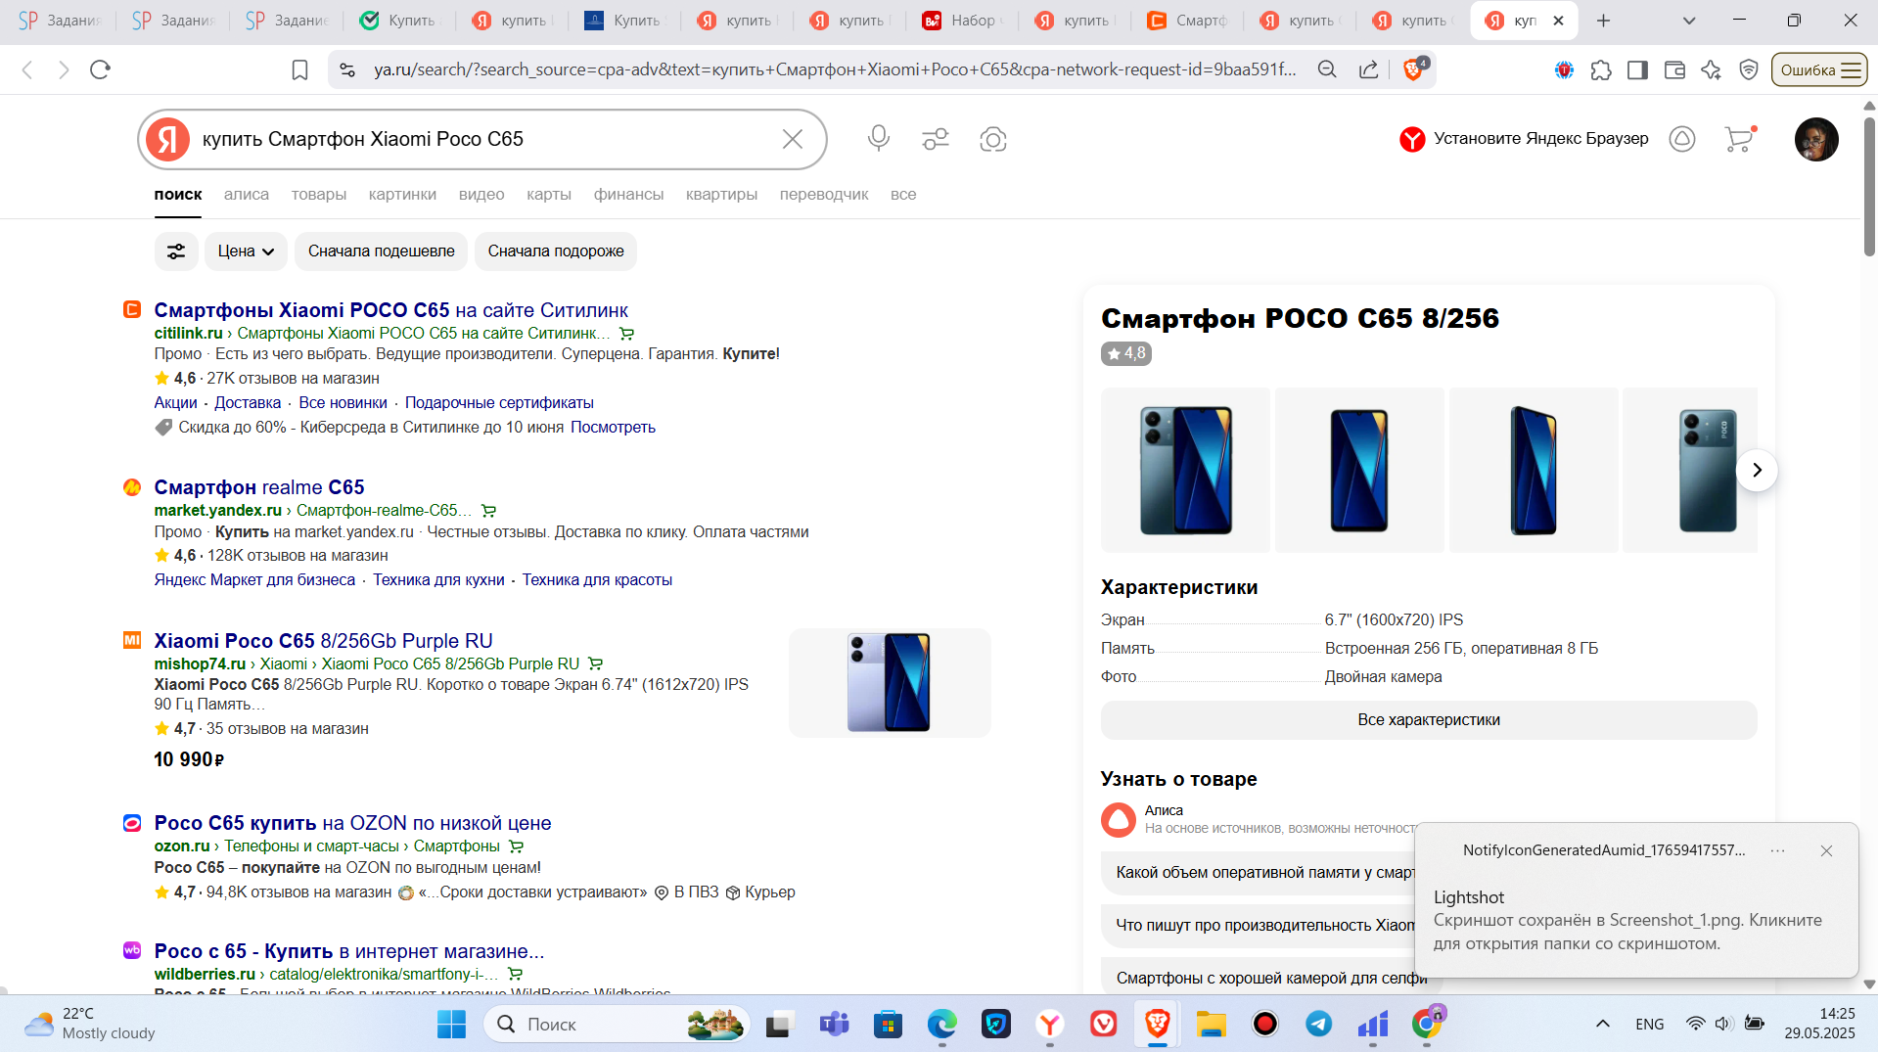The height and width of the screenshot is (1052, 1878).
Task: Open weather widget Mostly cloudy
Action: point(90,1024)
